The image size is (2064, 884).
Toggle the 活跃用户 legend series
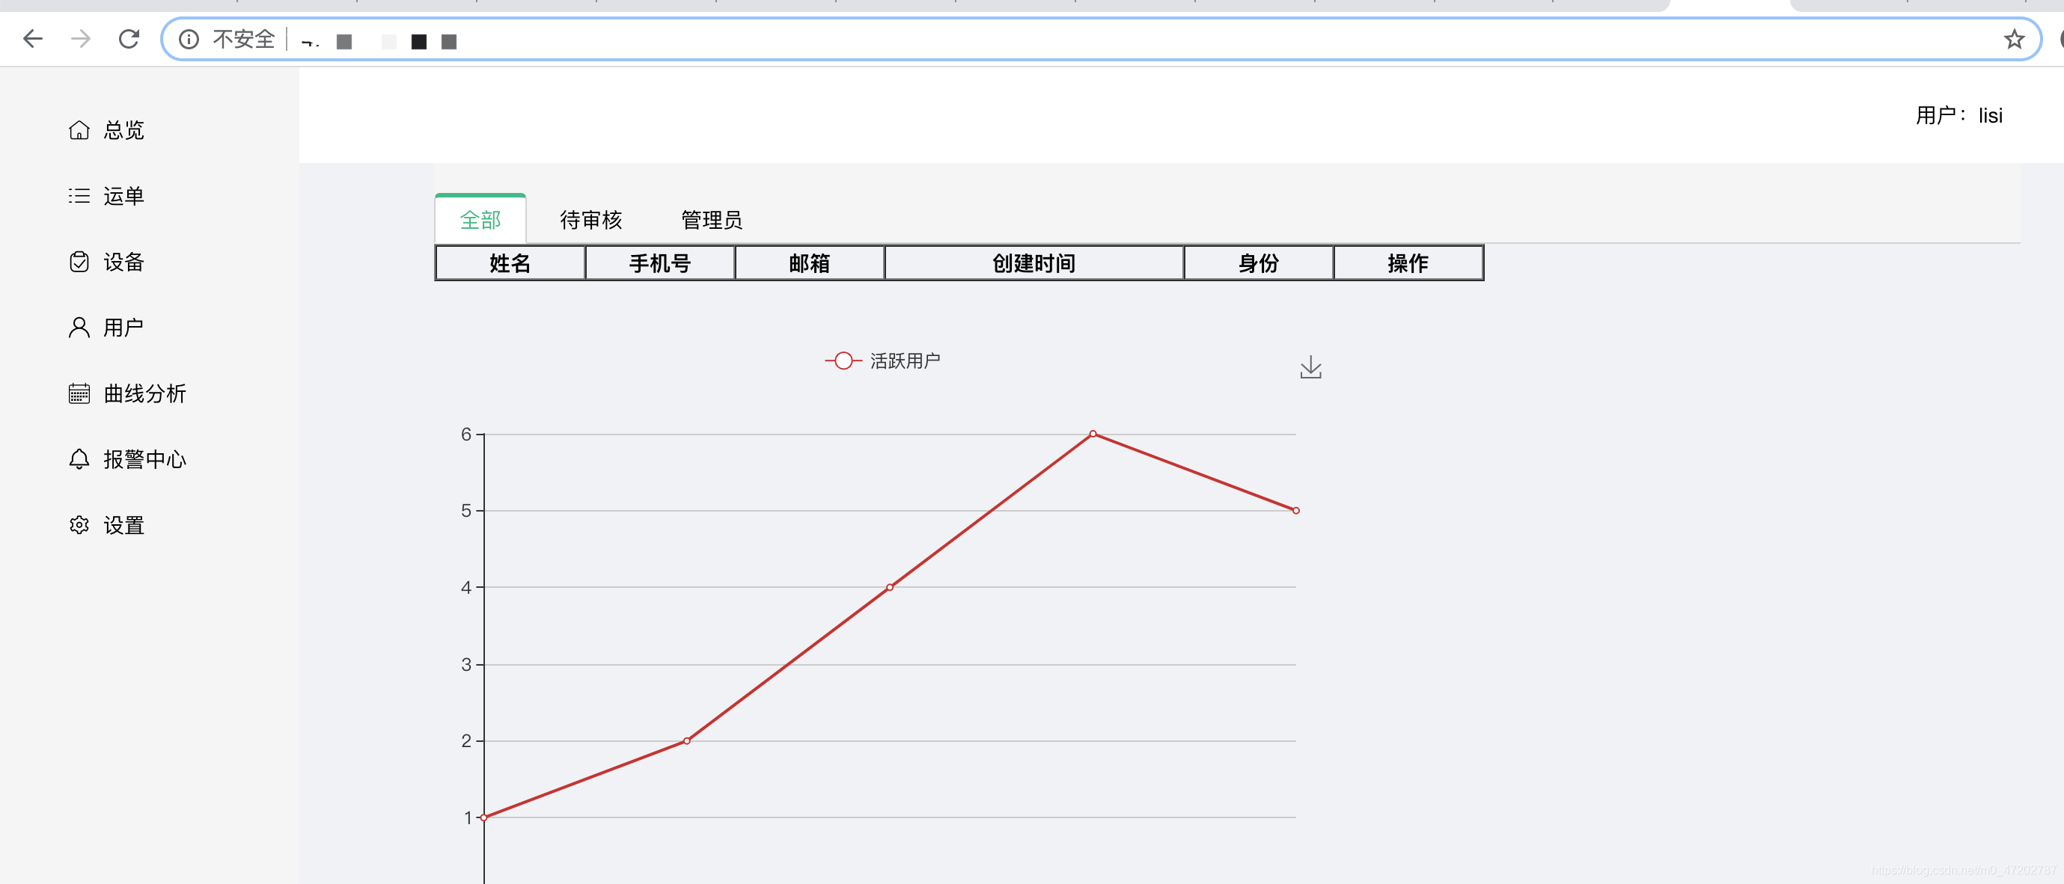pyautogui.click(x=883, y=361)
